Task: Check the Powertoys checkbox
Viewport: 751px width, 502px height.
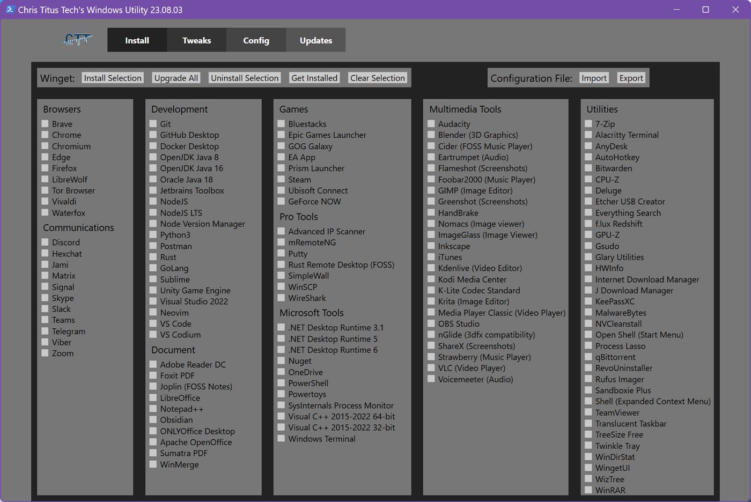Action: (x=281, y=394)
